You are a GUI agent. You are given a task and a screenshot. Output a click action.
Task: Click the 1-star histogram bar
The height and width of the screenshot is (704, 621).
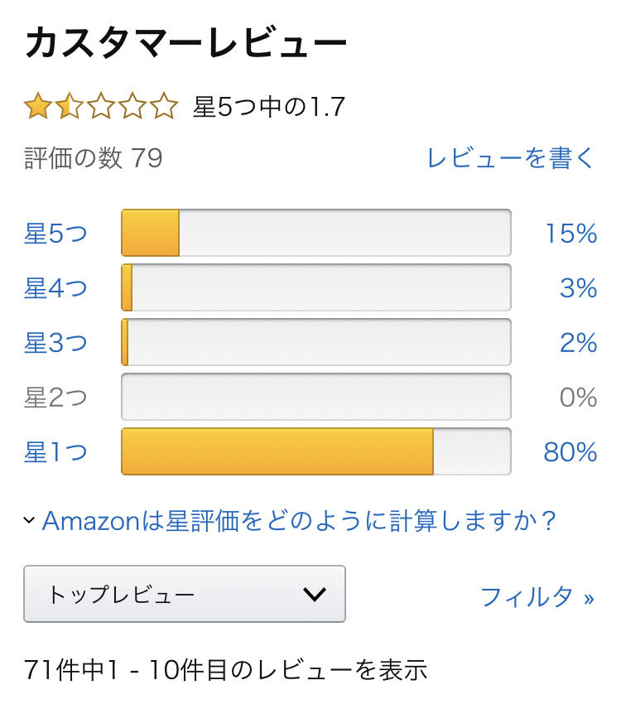pyautogui.click(x=316, y=451)
